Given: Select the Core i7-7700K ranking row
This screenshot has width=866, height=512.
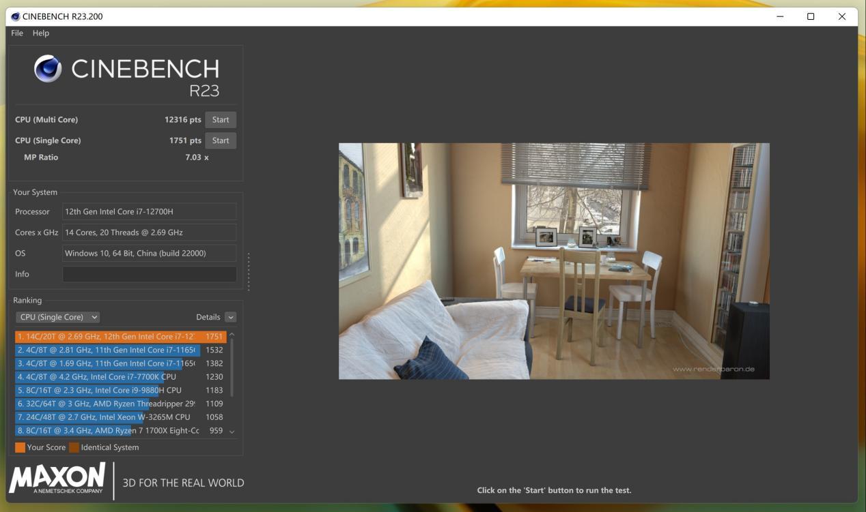Looking at the screenshot, I should coord(120,376).
